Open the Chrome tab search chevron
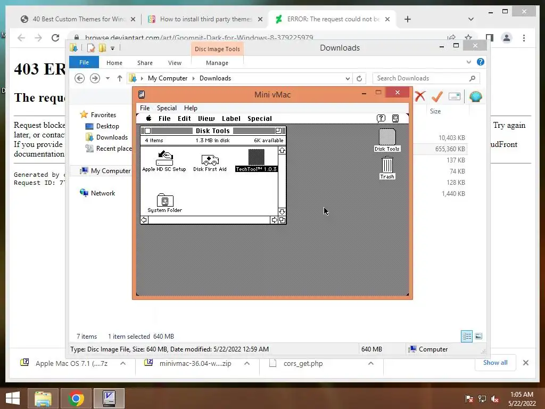The height and width of the screenshot is (409, 545). coord(471,19)
